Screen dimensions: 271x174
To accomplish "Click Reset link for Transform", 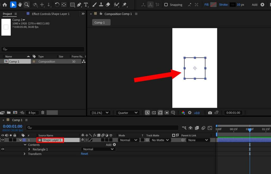I will 84,154.
